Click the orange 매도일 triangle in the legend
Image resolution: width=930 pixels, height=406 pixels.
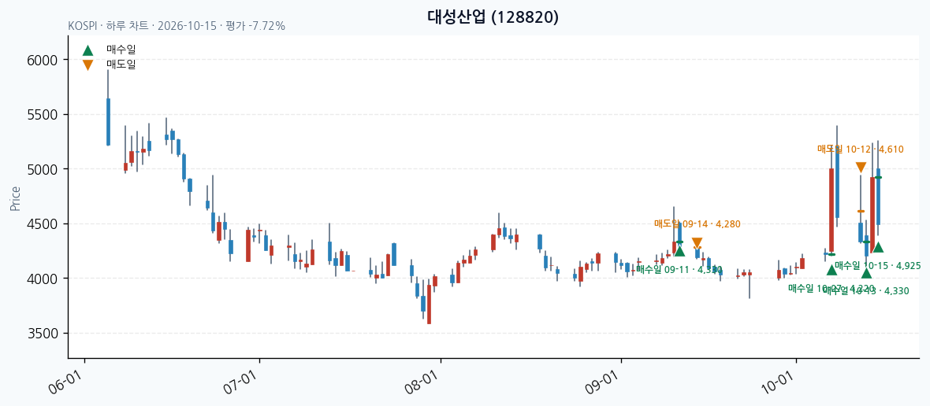(x=87, y=65)
